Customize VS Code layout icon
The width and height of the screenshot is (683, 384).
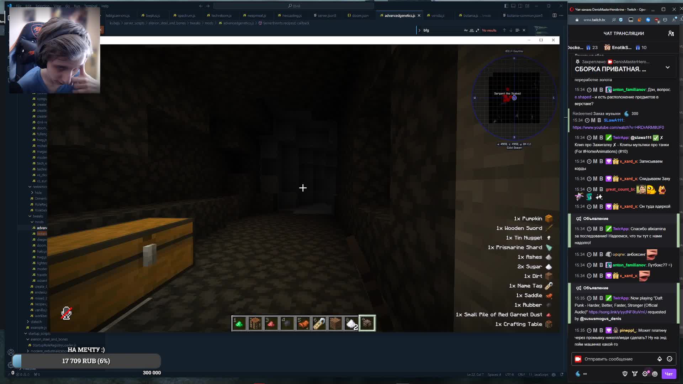pos(528,6)
